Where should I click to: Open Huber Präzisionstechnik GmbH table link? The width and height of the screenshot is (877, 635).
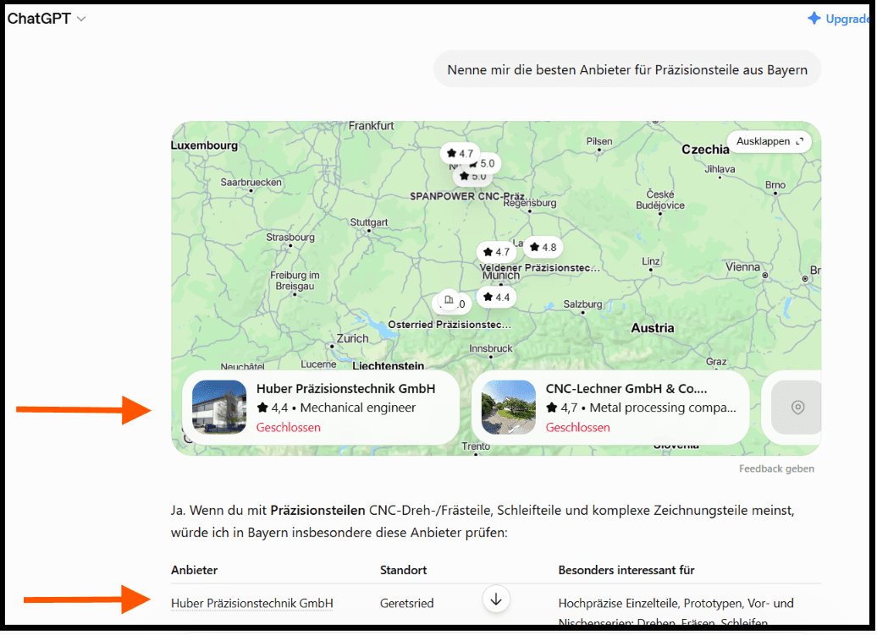[251, 603]
